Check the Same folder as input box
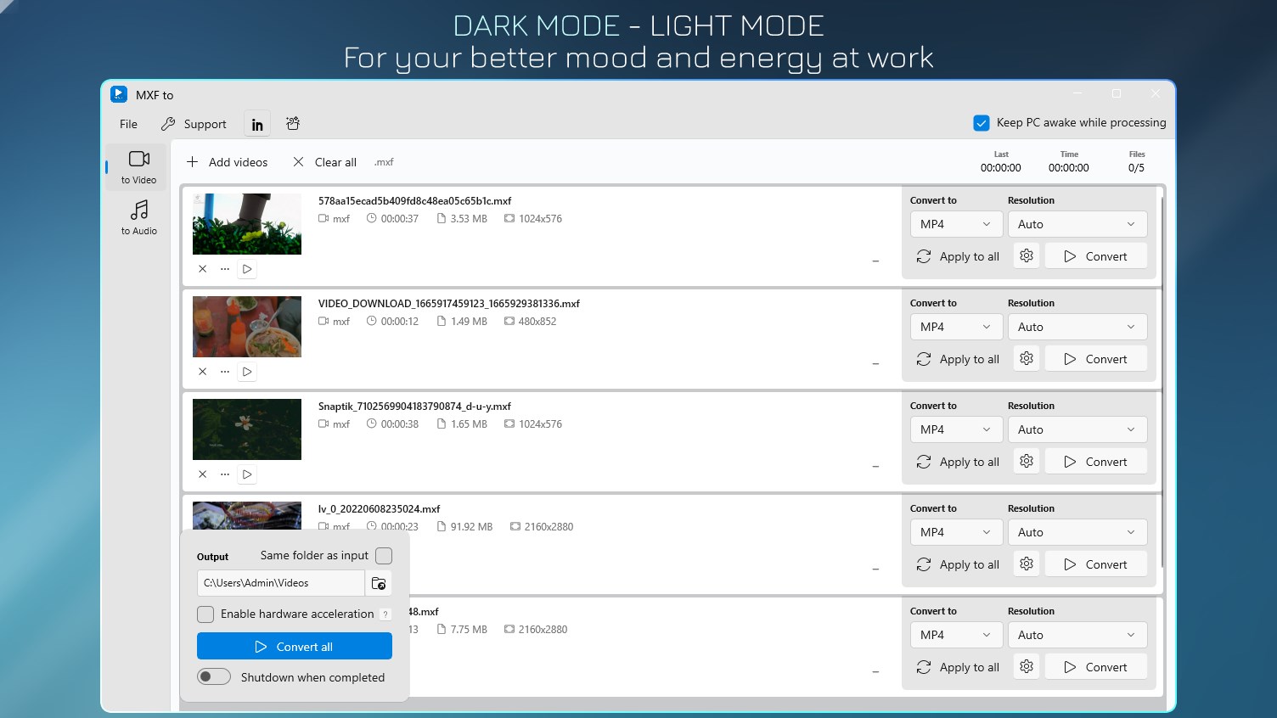The image size is (1277, 718). point(384,556)
